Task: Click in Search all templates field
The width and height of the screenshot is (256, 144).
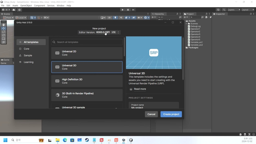Action: [87, 42]
